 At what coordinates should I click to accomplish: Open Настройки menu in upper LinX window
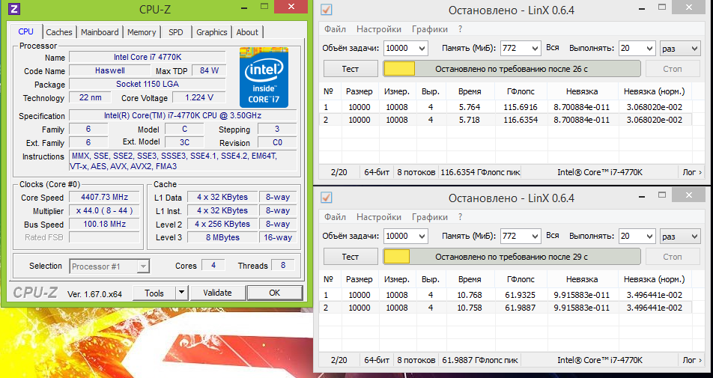379,29
